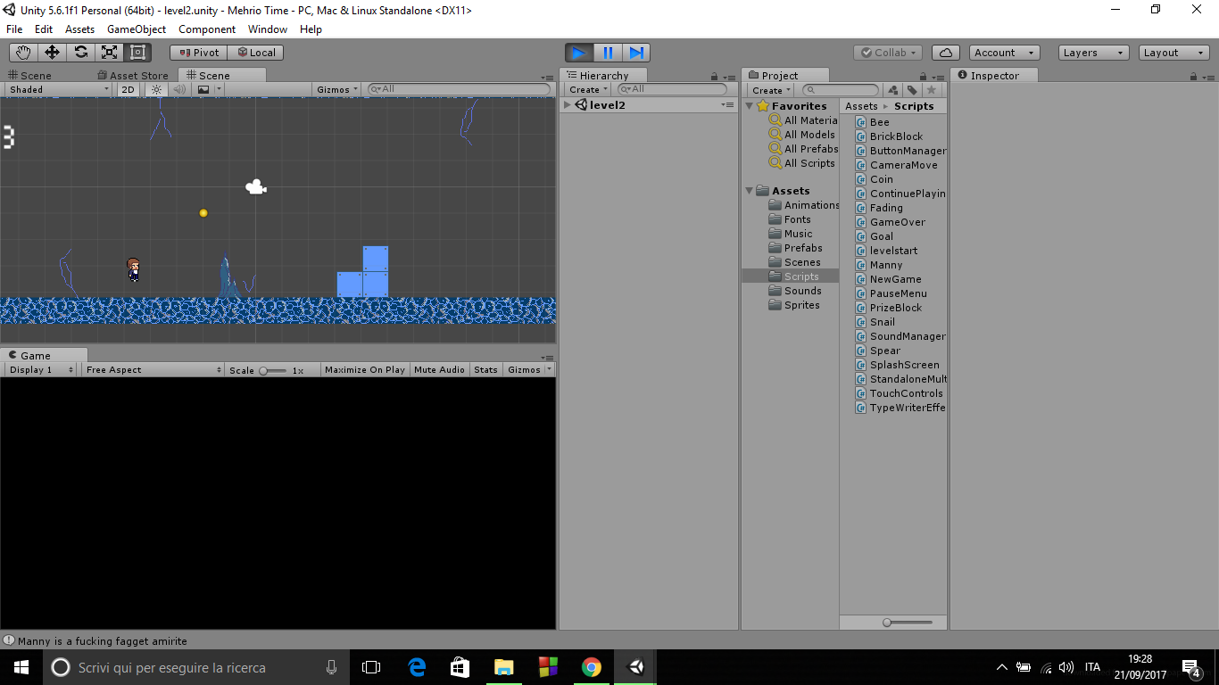Collapse the Assets folder tree
Image resolution: width=1219 pixels, height=685 pixels.
750,191
